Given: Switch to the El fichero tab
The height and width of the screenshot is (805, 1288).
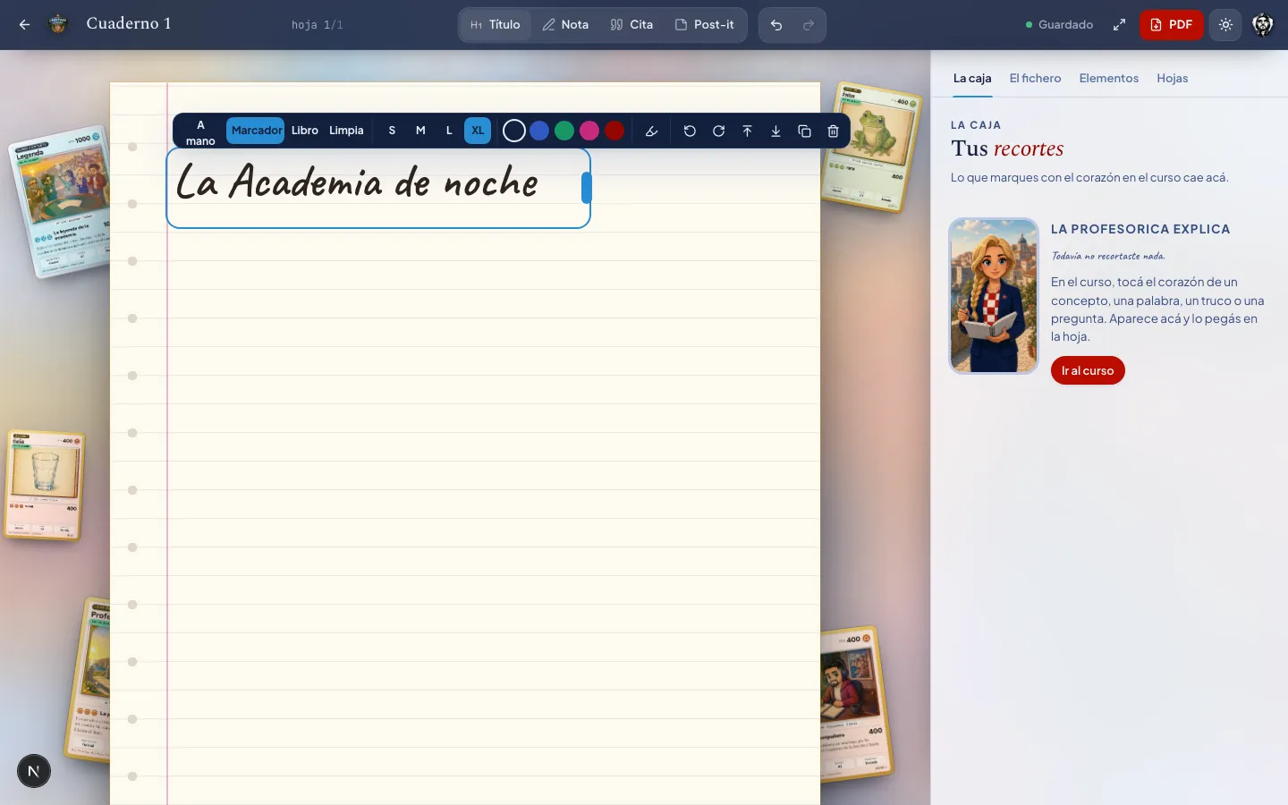Looking at the screenshot, I should point(1035,79).
